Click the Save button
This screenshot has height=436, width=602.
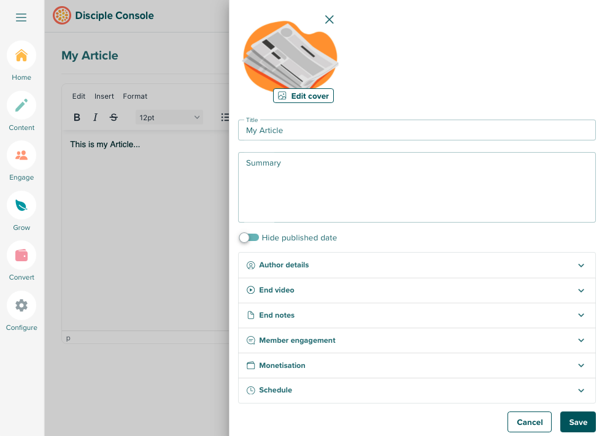(577, 422)
